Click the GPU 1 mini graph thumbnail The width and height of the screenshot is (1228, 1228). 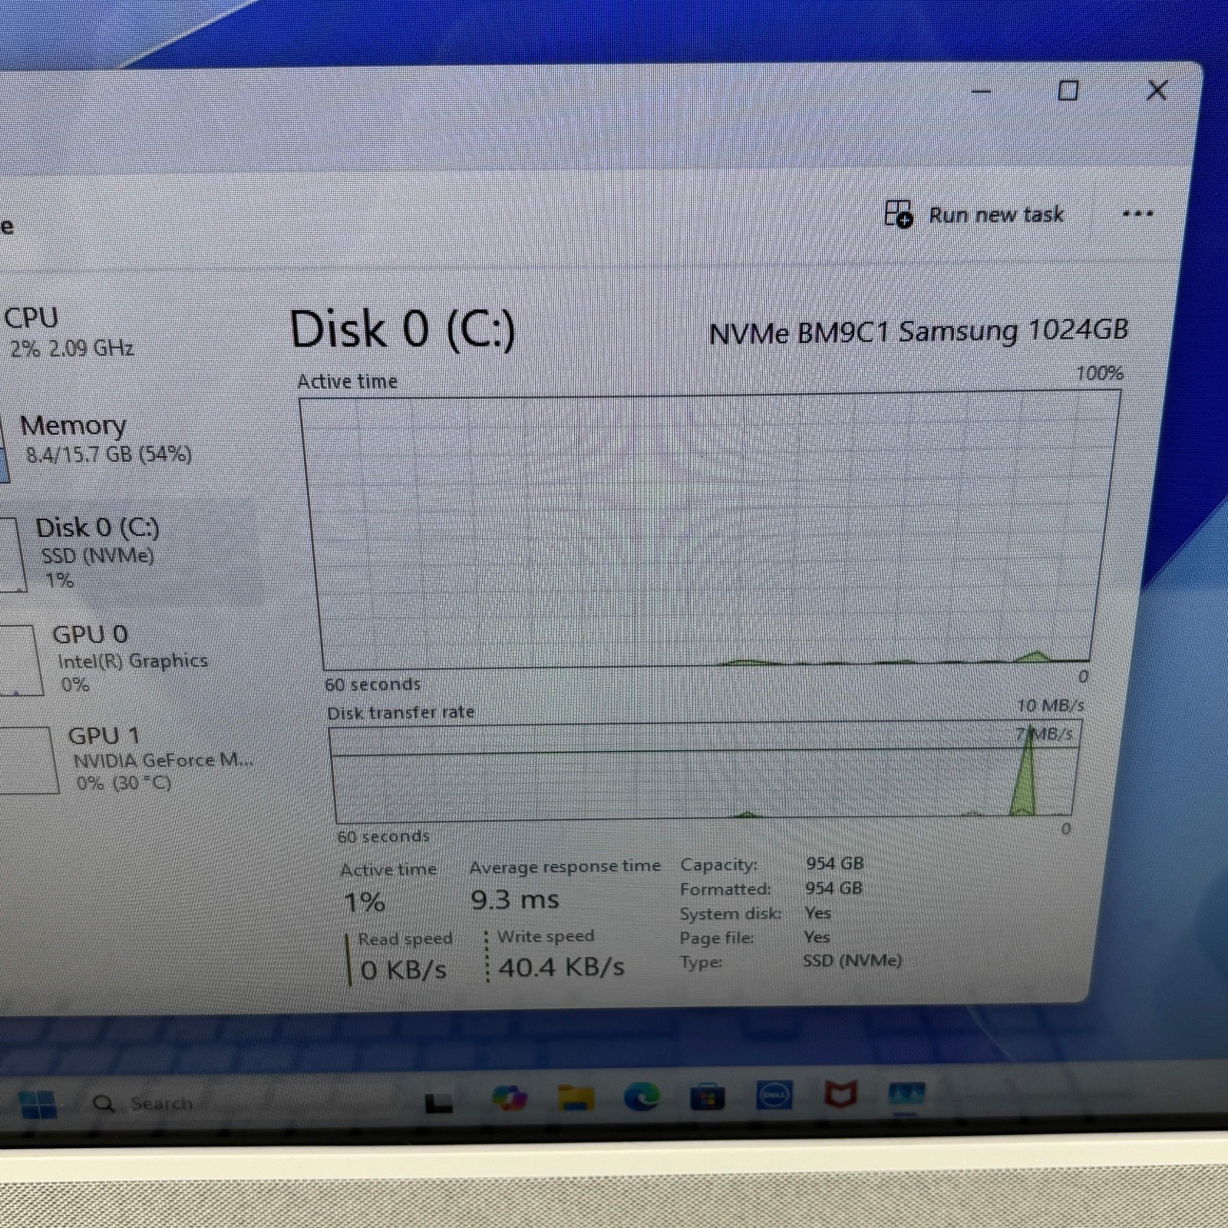pyautogui.click(x=28, y=760)
